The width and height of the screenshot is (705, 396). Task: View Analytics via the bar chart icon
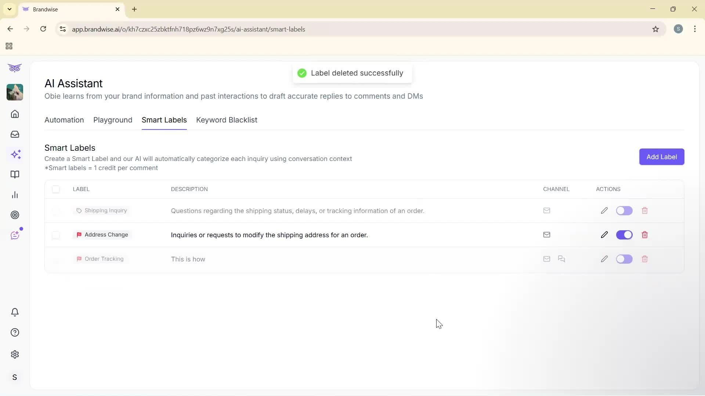(x=15, y=195)
